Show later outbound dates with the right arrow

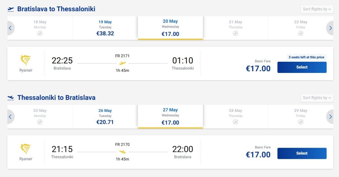tap(330, 28)
